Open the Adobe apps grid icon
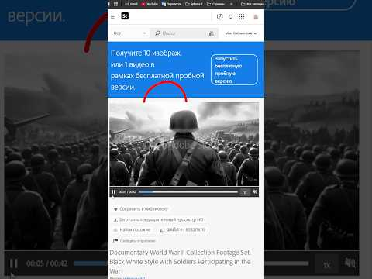Screen dimensions: 372x279 pyautogui.click(x=242, y=17)
